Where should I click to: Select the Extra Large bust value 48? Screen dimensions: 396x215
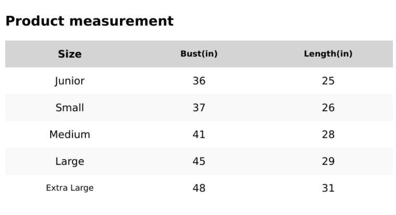click(x=199, y=188)
